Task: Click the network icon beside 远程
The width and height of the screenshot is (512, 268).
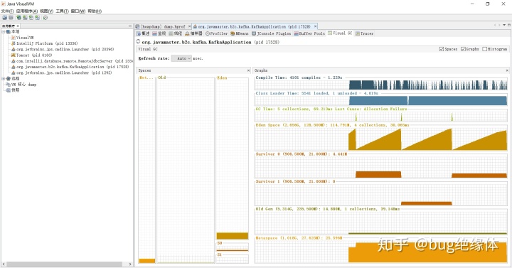Action: (x=8, y=79)
